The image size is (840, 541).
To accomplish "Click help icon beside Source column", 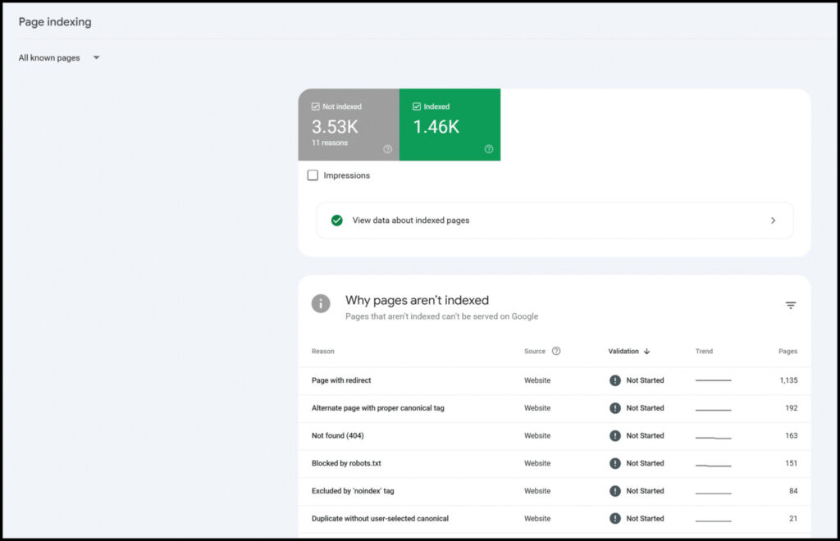I will click(x=556, y=351).
